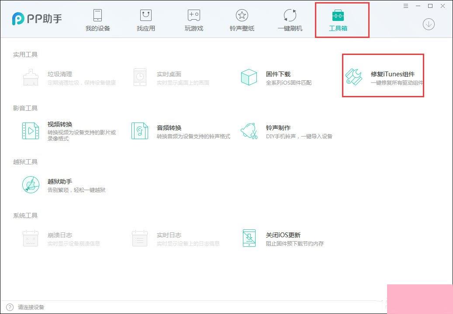Click the 铃声制作 bell icon
This screenshot has height=314, width=453.
tap(249, 131)
